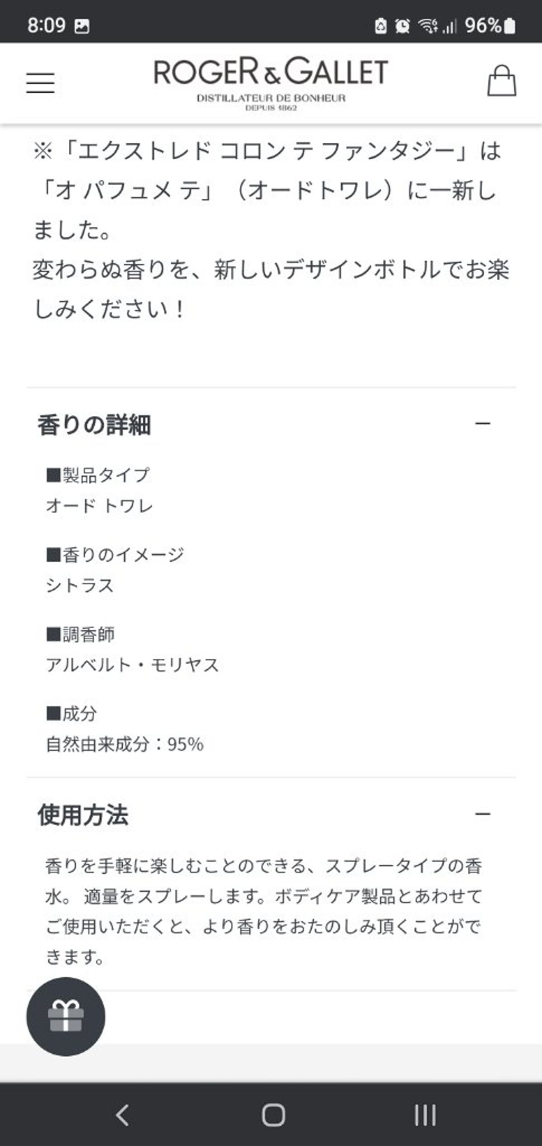Tap the cellular signal strength icon
The height and width of the screenshot is (1146, 542).
[x=449, y=27]
